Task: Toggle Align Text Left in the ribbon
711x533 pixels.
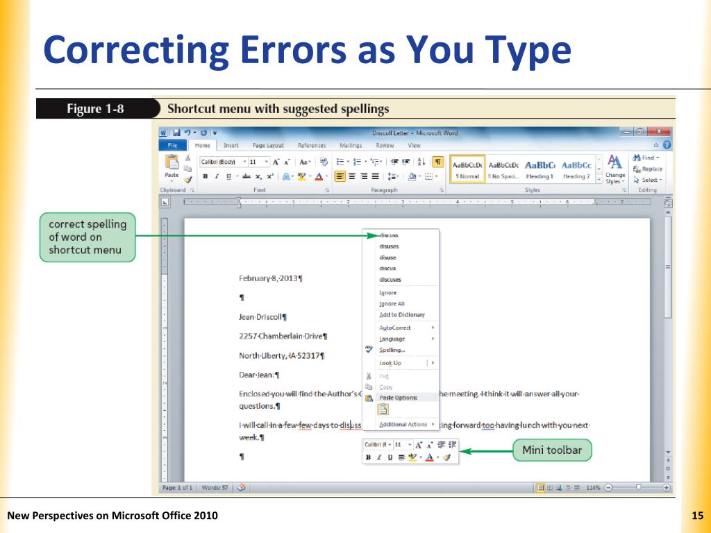Action: tap(340, 176)
